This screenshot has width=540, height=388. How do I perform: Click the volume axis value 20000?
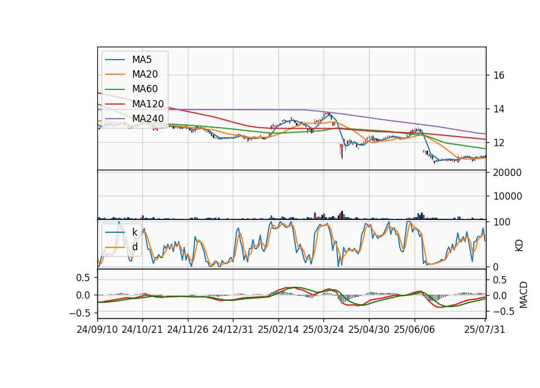(x=507, y=173)
